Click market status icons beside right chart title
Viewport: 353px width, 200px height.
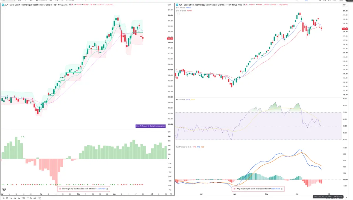[245, 5]
